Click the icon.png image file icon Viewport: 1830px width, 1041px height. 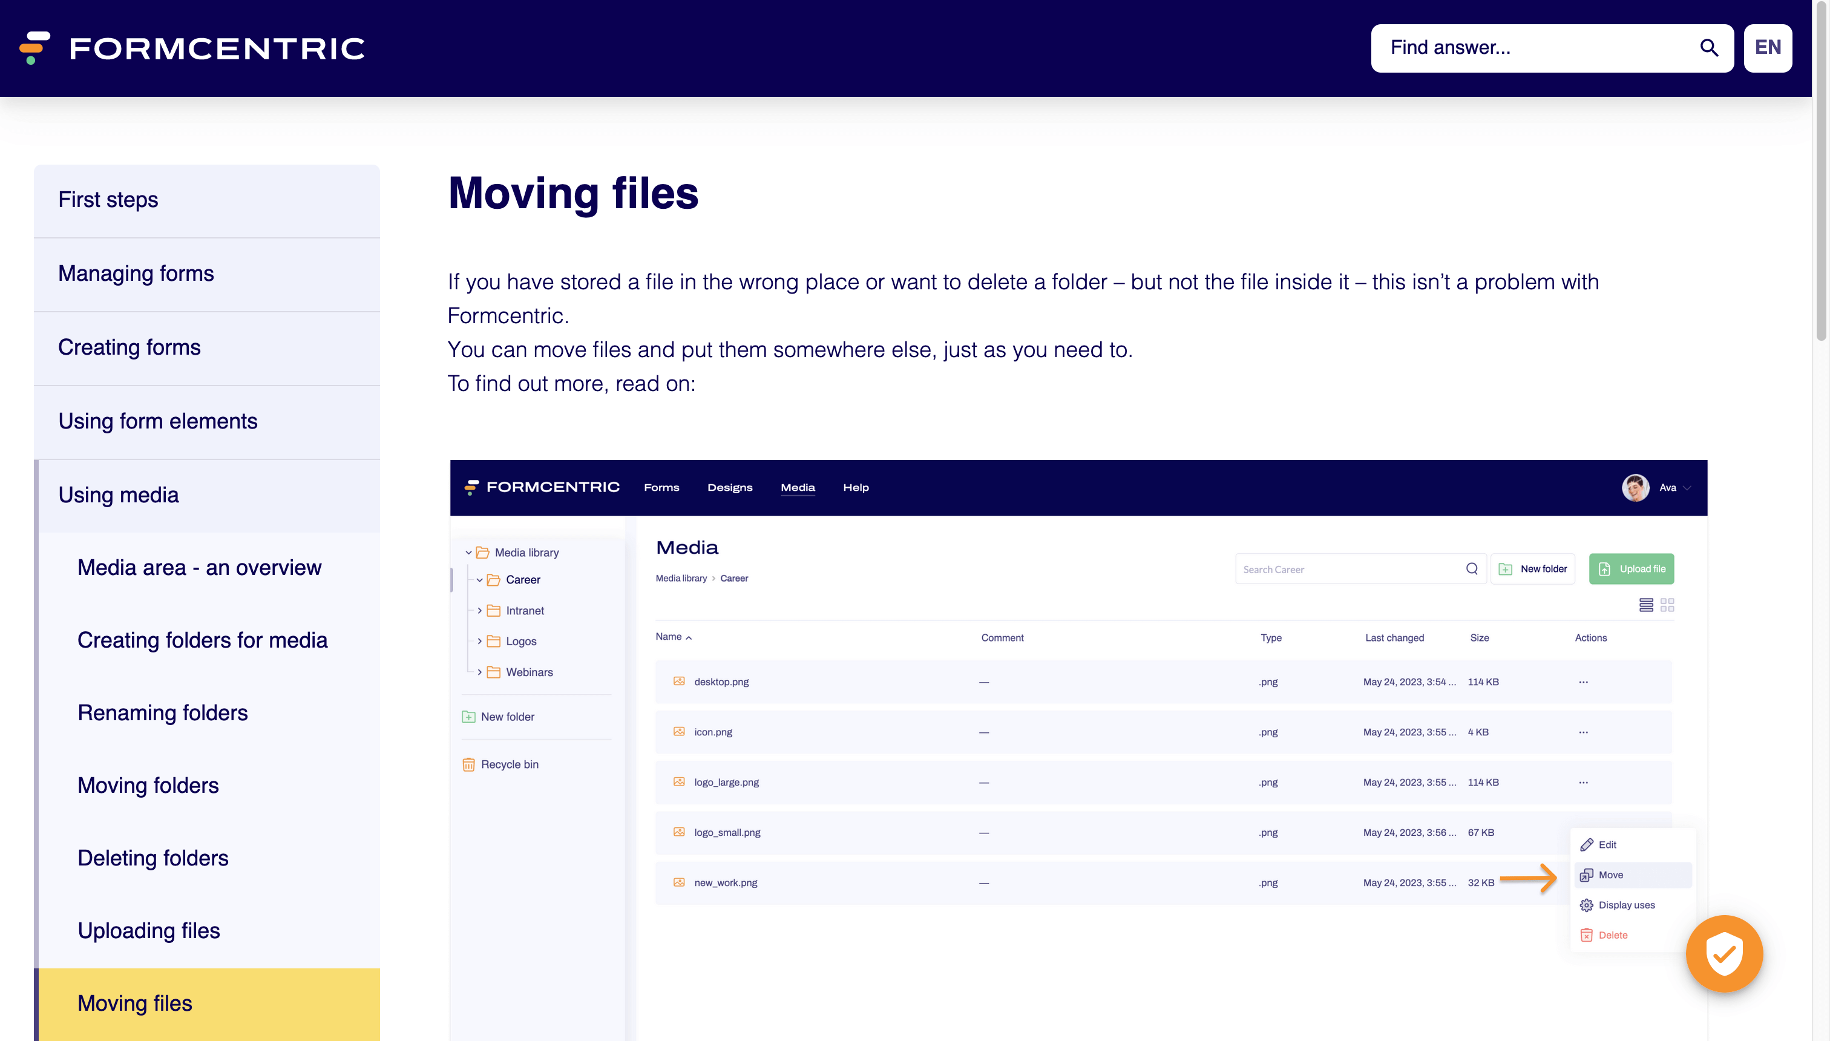tap(679, 731)
